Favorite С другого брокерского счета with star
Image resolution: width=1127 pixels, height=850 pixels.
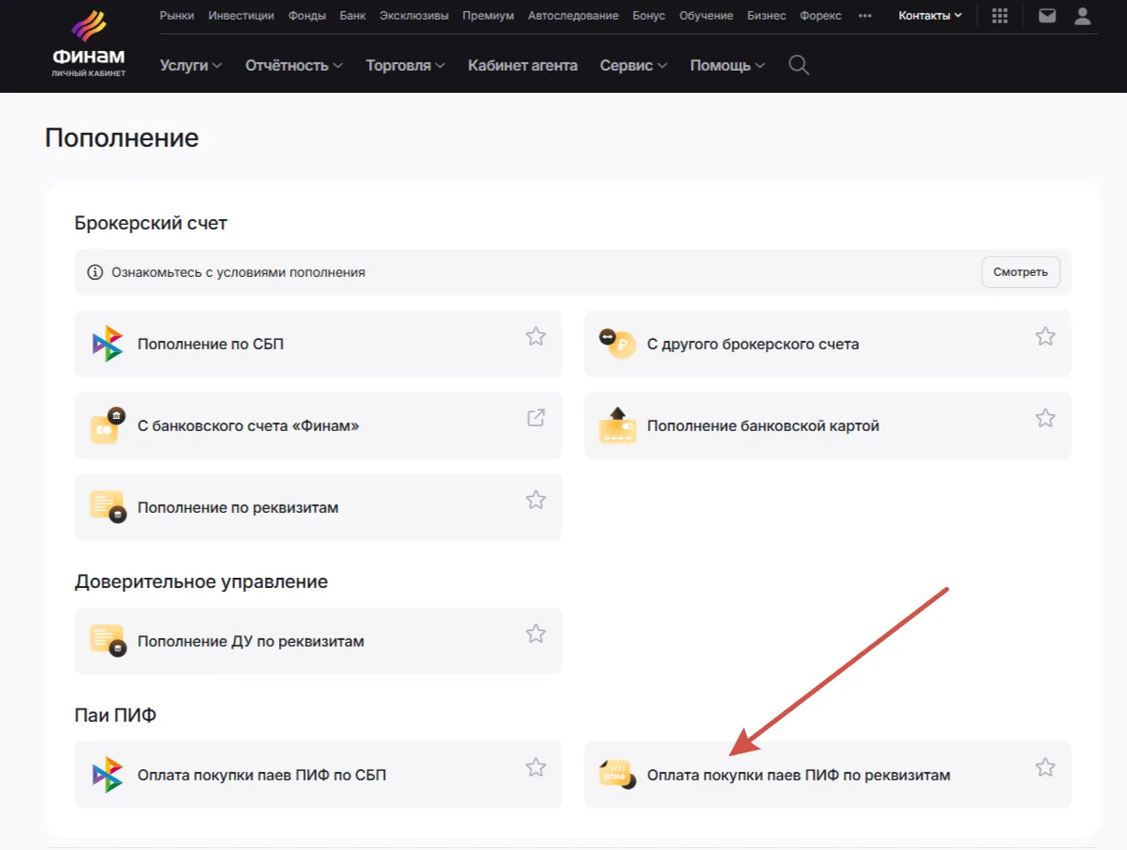pyautogui.click(x=1045, y=336)
